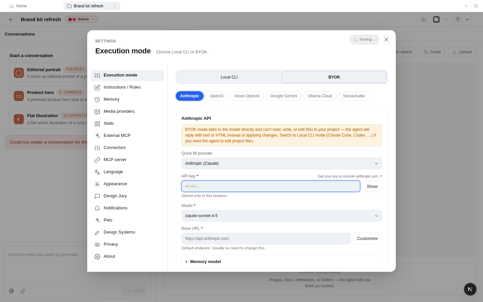Select the OpenAI provider pill
Screen dimensions: 483x302
(x=217, y=96)
